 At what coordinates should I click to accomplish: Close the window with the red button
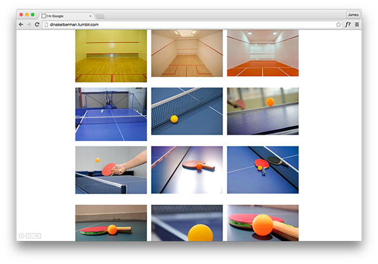21,15
